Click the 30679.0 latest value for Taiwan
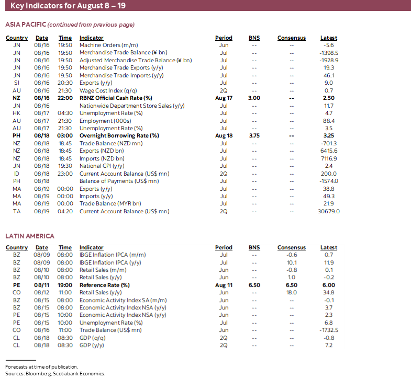 tap(329, 212)
